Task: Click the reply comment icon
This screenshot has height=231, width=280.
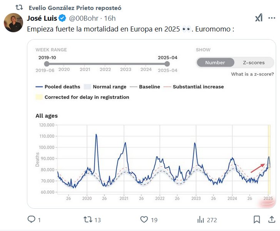Action: (x=32, y=220)
